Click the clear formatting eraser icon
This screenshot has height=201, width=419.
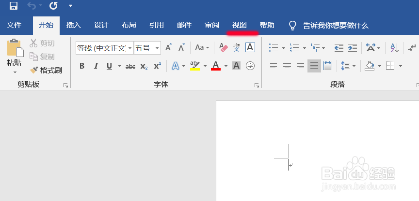pos(224,48)
